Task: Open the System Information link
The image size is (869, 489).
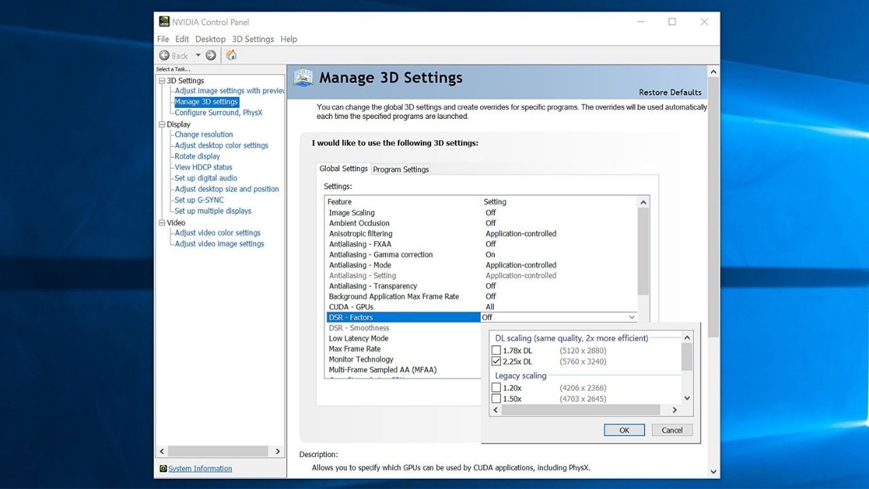Action: point(200,469)
